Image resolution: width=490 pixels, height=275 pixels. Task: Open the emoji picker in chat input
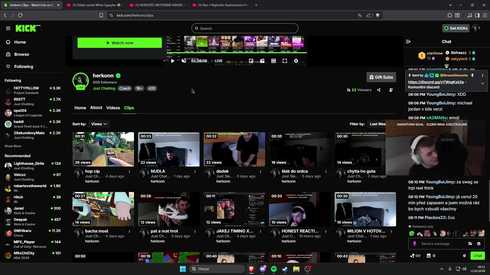[479, 244]
